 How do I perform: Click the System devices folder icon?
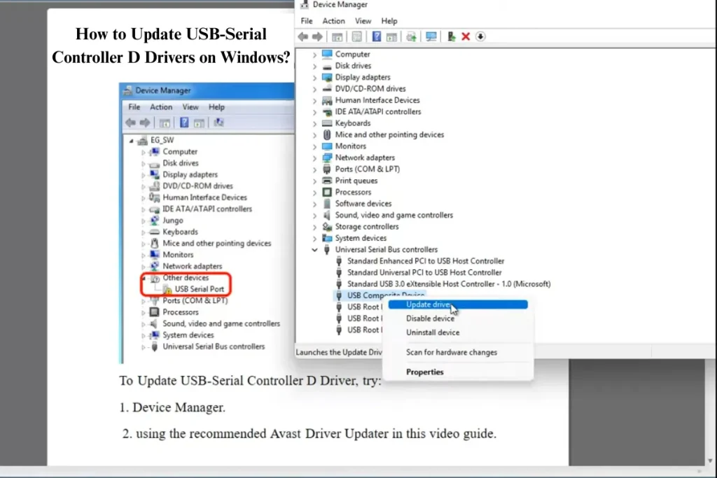tap(327, 238)
